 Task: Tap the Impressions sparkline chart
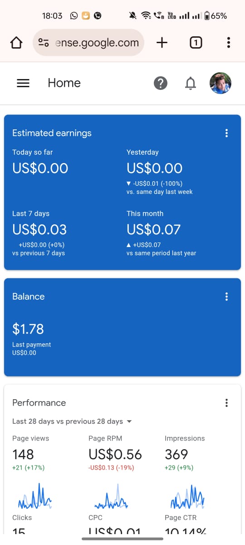(x=187, y=497)
